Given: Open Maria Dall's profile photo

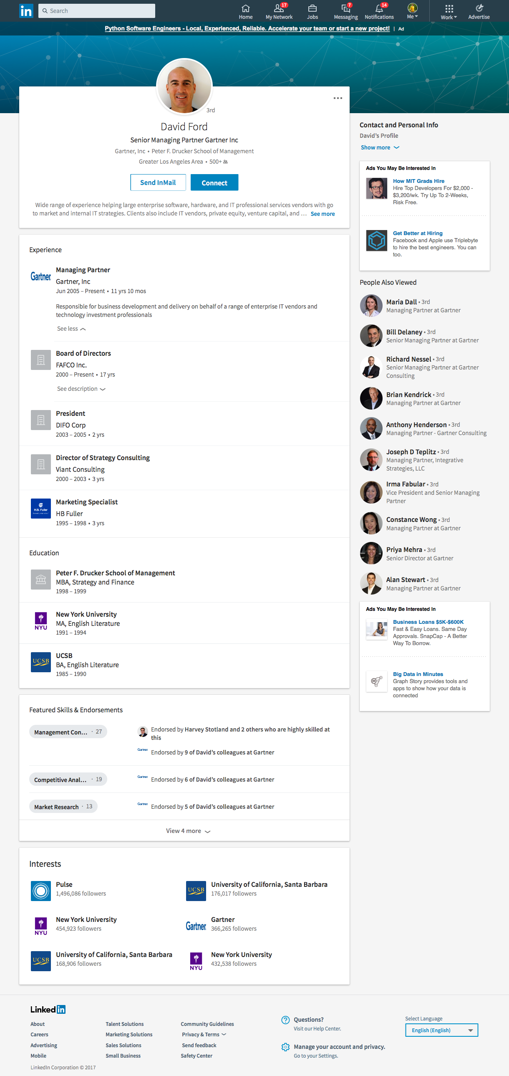Looking at the screenshot, I should click(x=371, y=306).
